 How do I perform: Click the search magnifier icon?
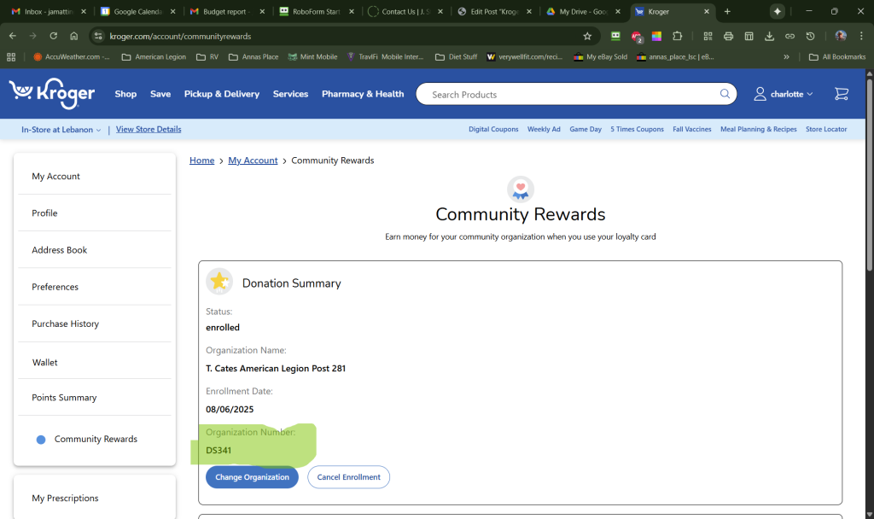point(725,94)
